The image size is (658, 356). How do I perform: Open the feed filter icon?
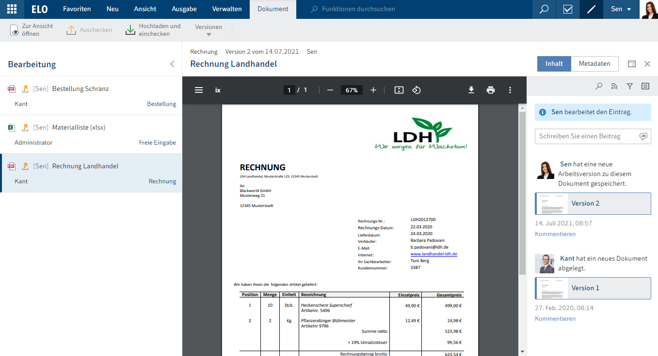click(630, 86)
